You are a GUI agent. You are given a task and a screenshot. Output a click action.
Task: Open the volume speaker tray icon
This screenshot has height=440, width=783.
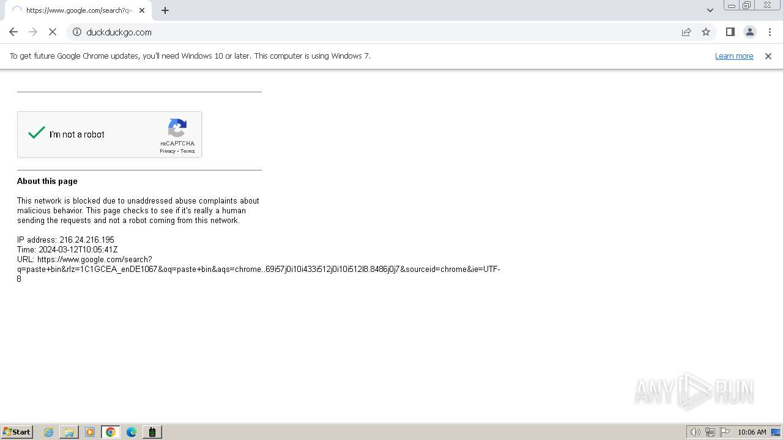(x=696, y=432)
